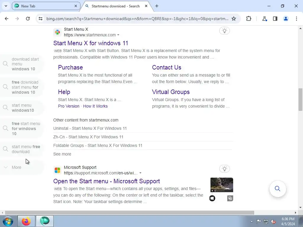Reload the current page
The width and height of the screenshot is (303, 227).
pyautogui.click(x=28, y=19)
